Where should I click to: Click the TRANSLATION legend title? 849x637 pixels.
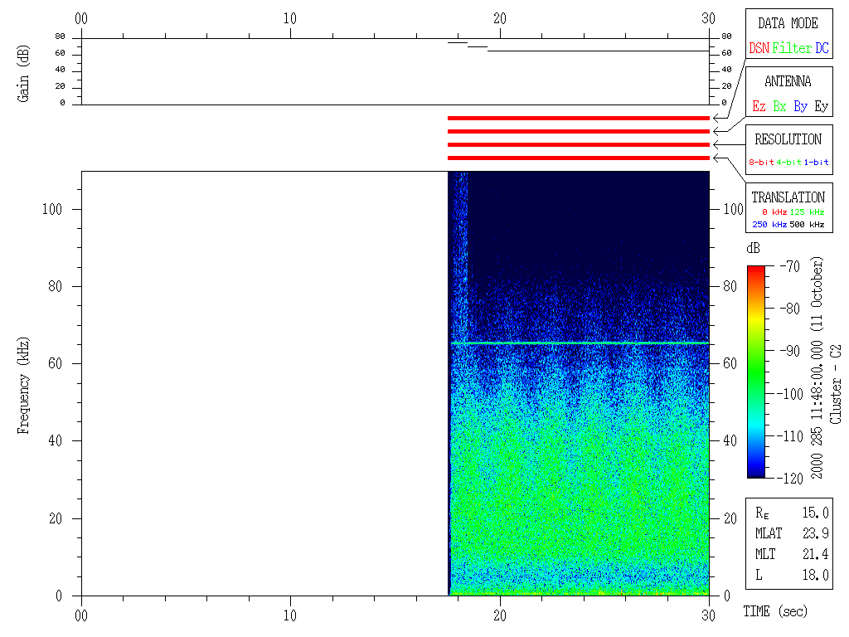point(788,197)
